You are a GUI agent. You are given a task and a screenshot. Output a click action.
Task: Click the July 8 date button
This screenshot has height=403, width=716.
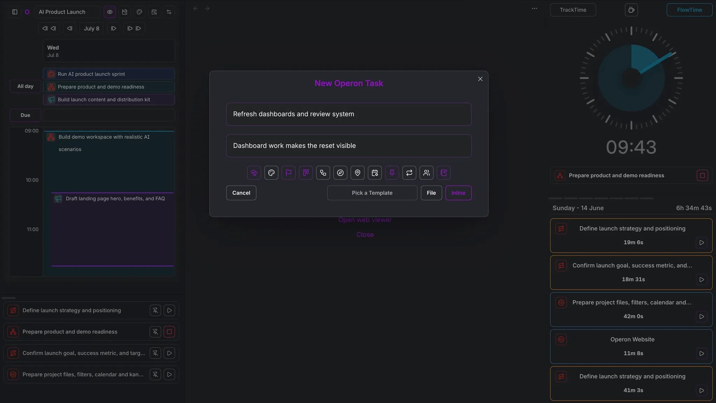click(92, 28)
